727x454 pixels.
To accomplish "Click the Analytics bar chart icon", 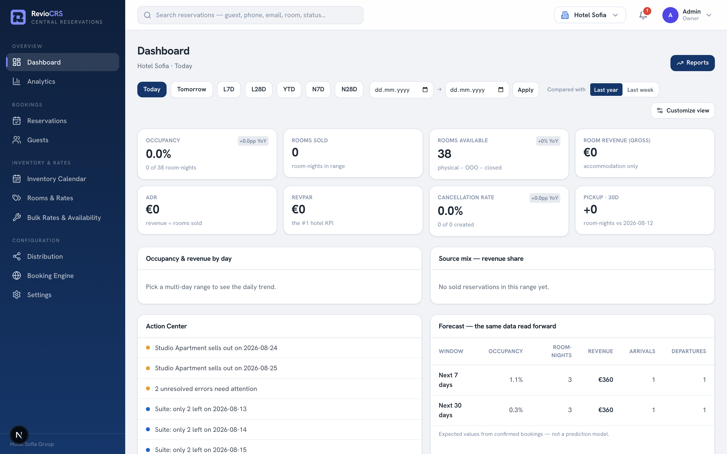I will (x=16, y=81).
